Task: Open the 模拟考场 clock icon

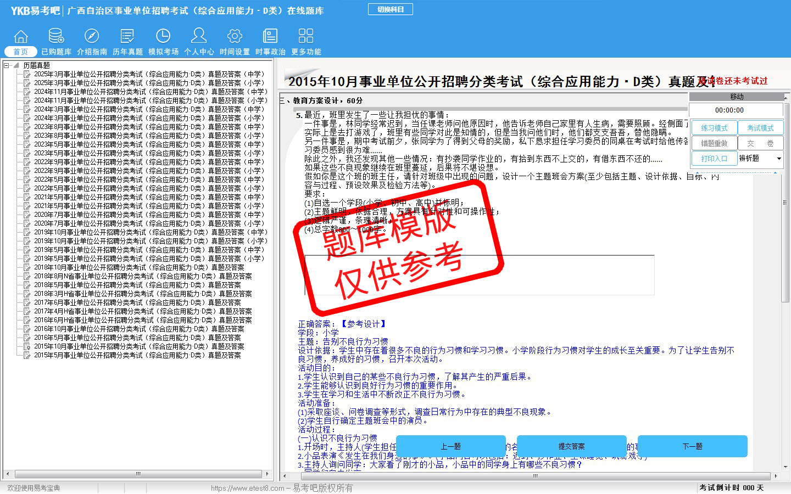Action: click(x=163, y=37)
